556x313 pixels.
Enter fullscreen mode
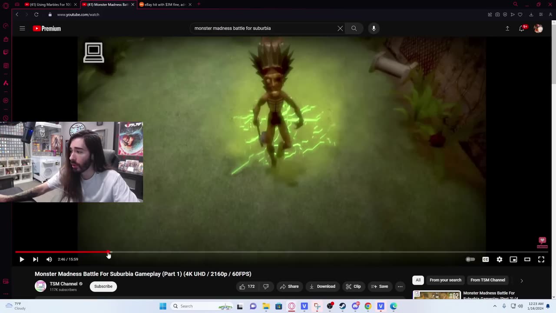point(541,259)
